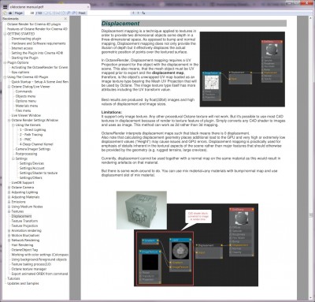The height and width of the screenshot is (302, 315).
Task: Click the page number field showing 18
Action: coord(30,13)
